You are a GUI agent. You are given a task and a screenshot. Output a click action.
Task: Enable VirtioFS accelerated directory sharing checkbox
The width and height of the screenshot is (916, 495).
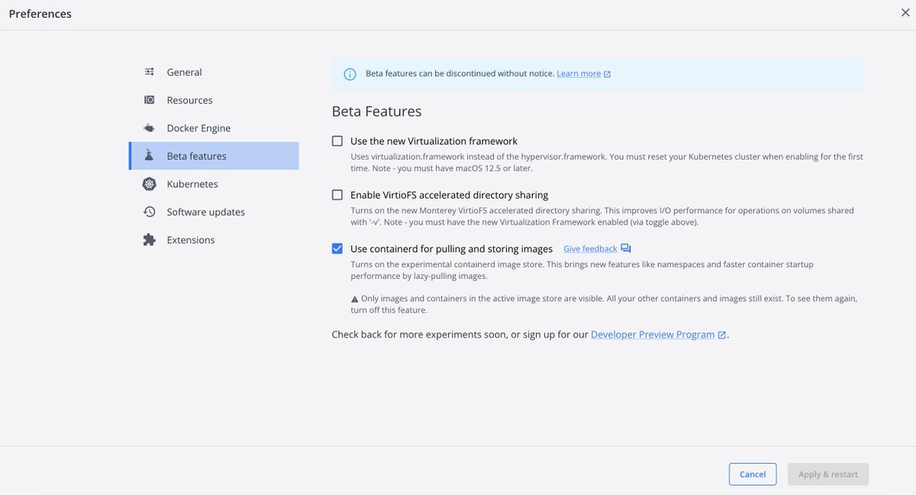click(x=337, y=195)
